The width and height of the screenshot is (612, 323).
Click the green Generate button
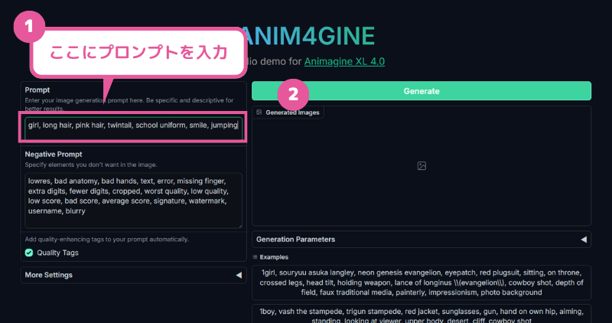pos(422,91)
